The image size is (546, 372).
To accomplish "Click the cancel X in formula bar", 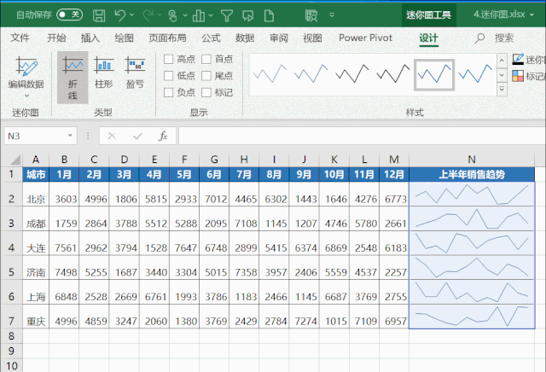I will point(112,136).
